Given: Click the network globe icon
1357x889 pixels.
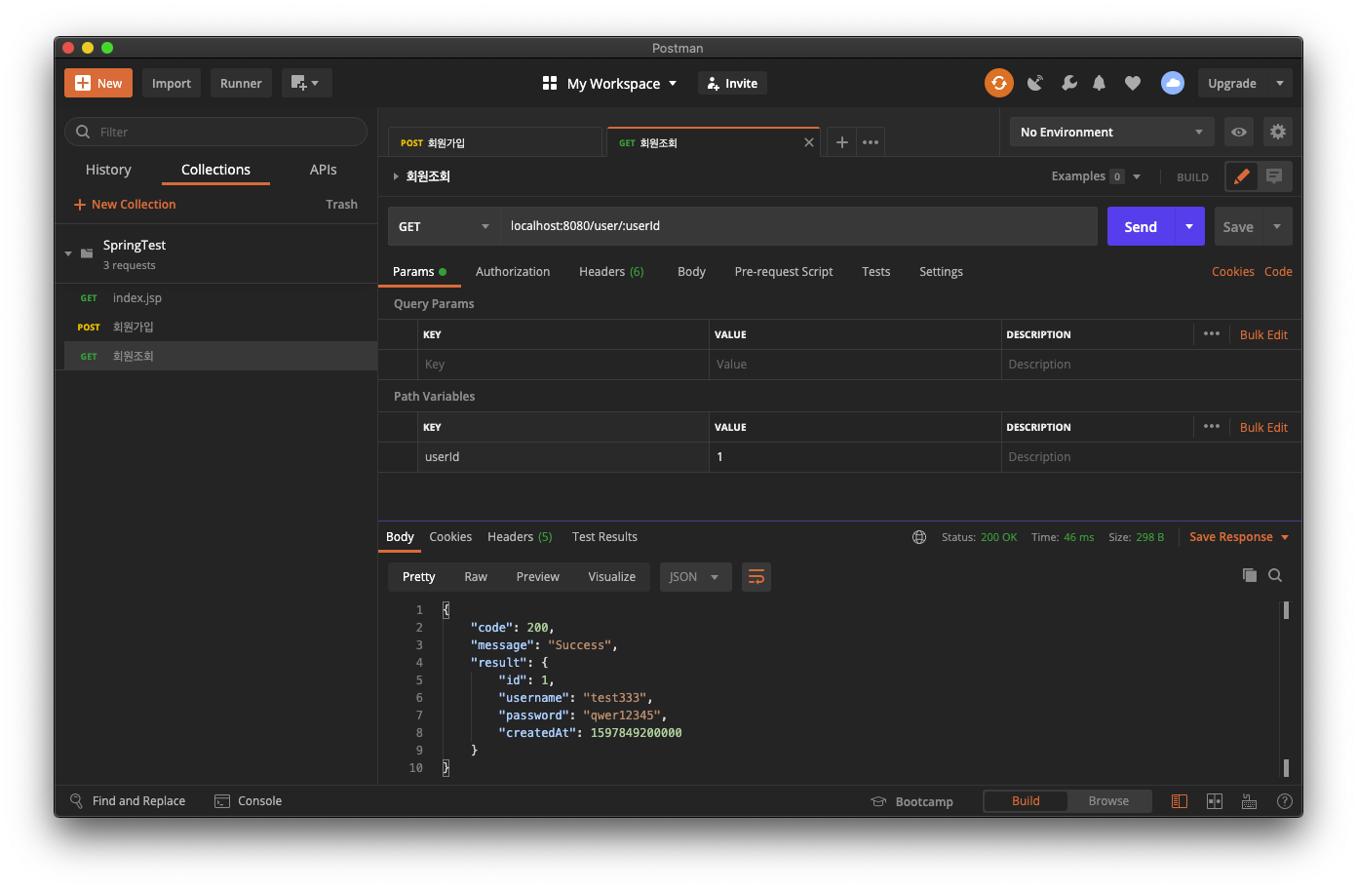Looking at the screenshot, I should [x=919, y=537].
